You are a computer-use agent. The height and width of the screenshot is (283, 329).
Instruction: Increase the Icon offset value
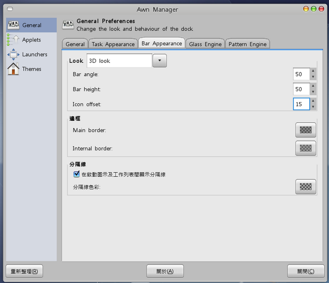tap(313, 101)
